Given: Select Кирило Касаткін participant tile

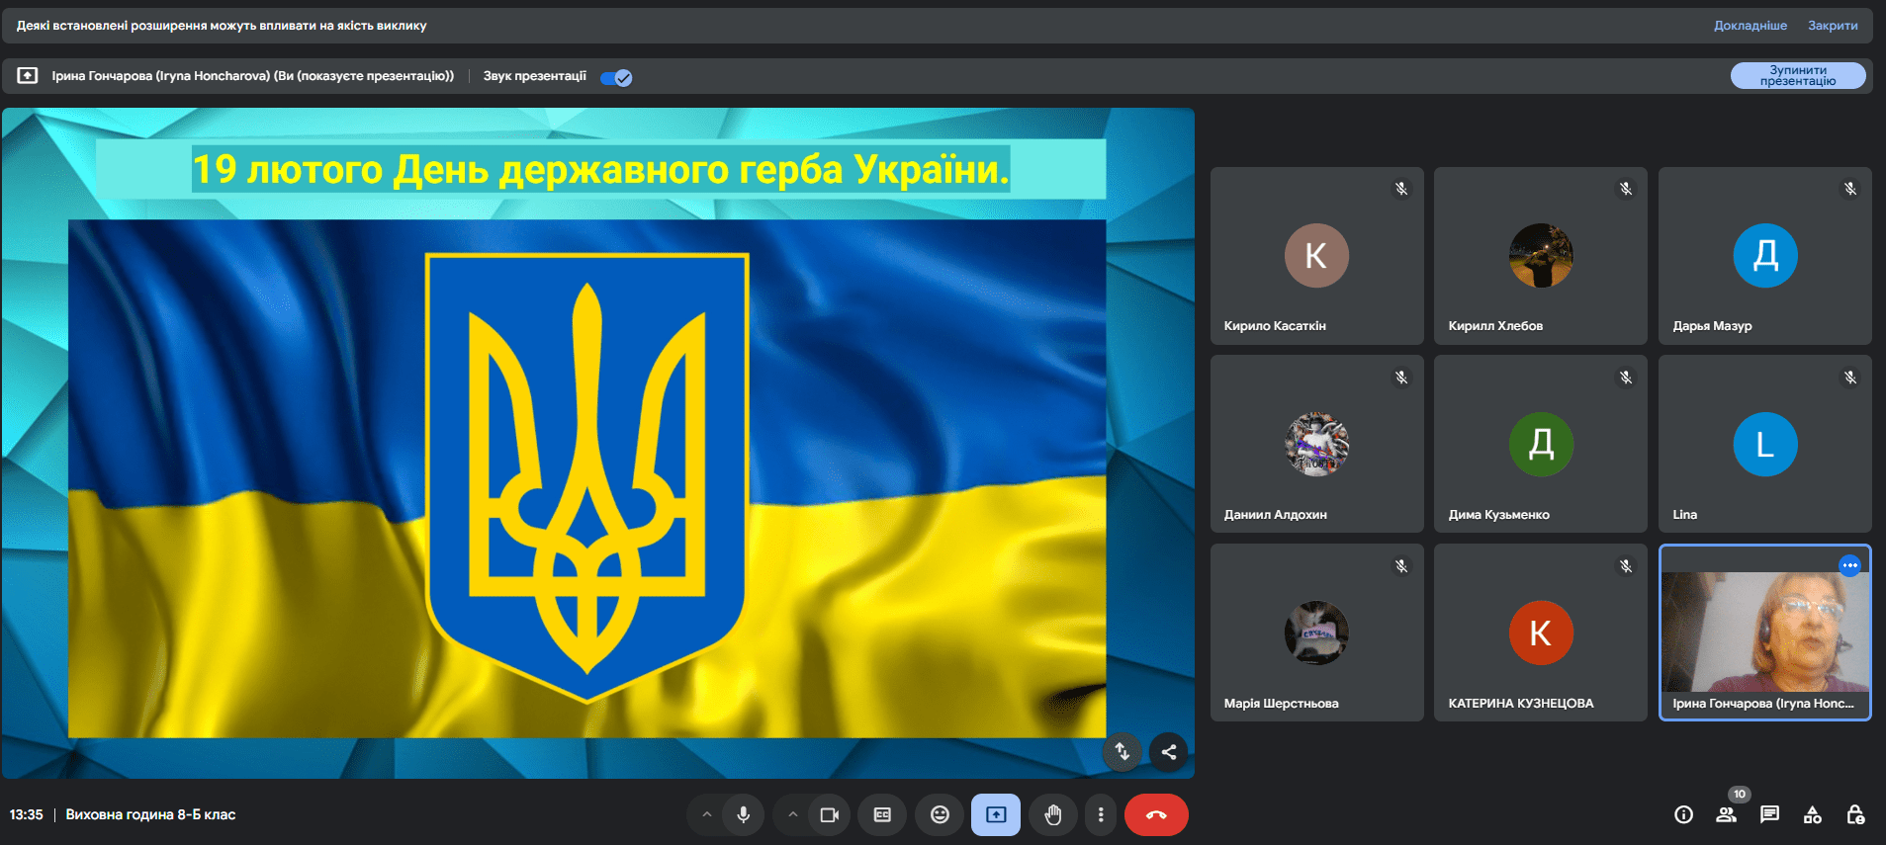Looking at the screenshot, I should [x=1316, y=256].
